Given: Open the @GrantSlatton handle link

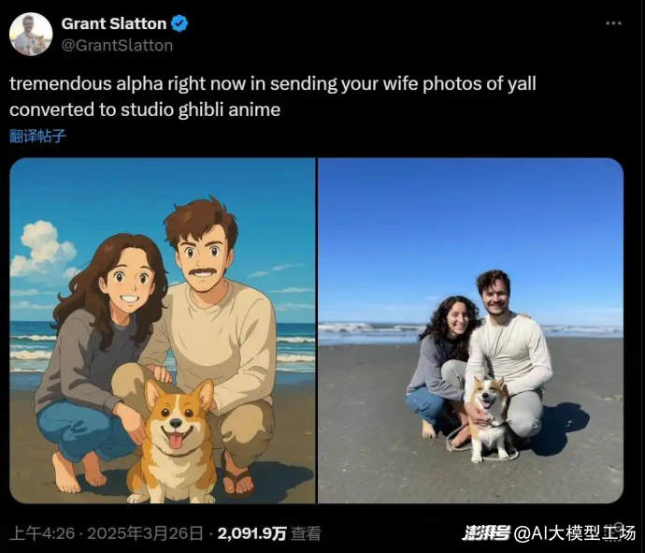Looking at the screenshot, I should pyautogui.click(x=117, y=45).
